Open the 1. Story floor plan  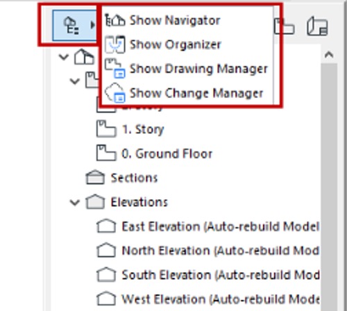tap(143, 129)
